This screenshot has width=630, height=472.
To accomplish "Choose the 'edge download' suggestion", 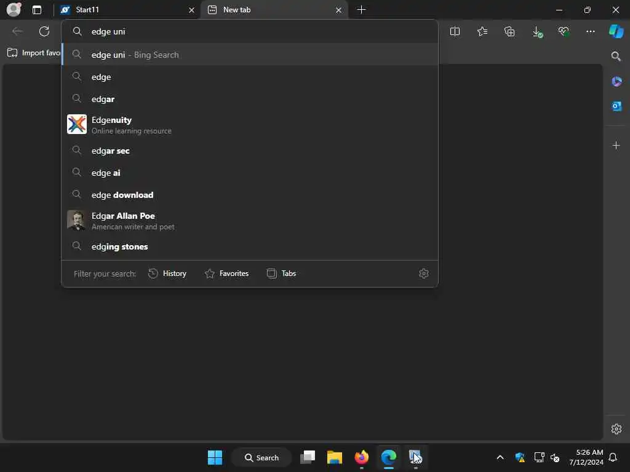I will coord(250,195).
